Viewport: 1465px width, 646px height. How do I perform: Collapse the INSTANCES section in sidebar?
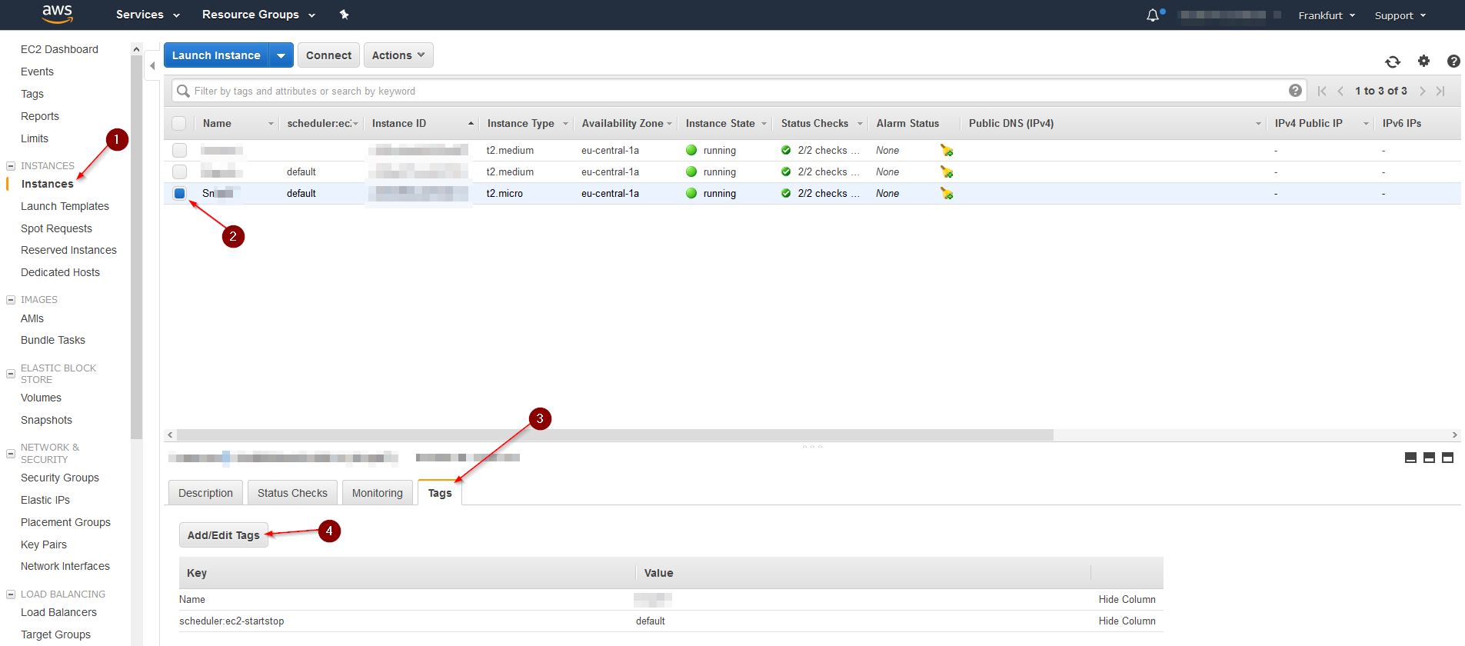[11, 166]
